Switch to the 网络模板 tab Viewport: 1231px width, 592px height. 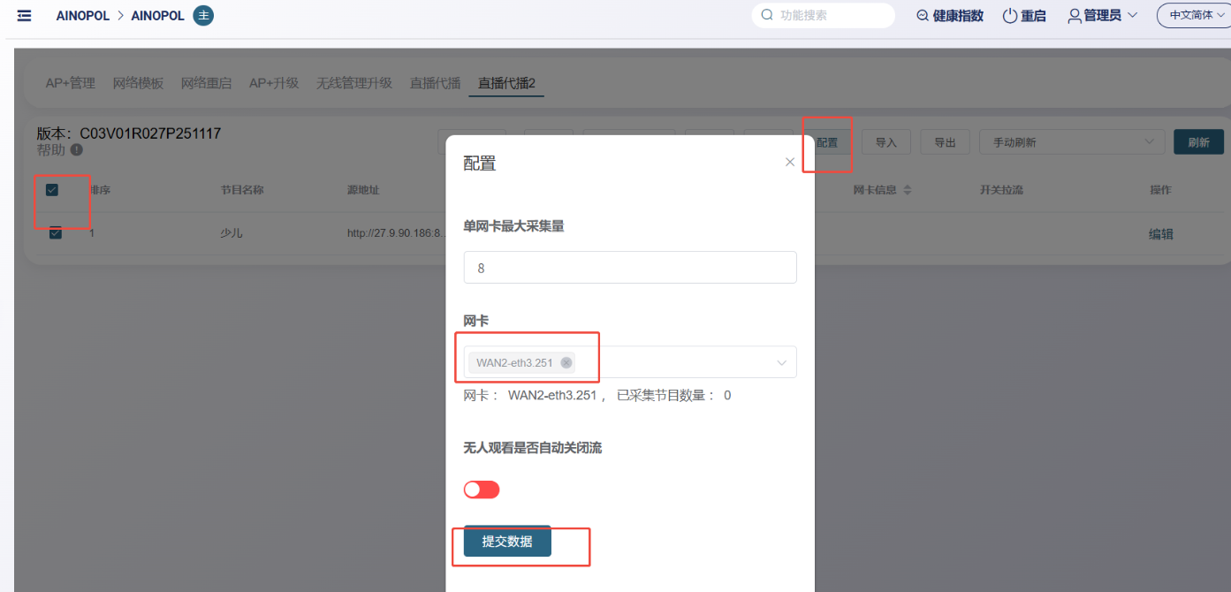[x=138, y=83]
